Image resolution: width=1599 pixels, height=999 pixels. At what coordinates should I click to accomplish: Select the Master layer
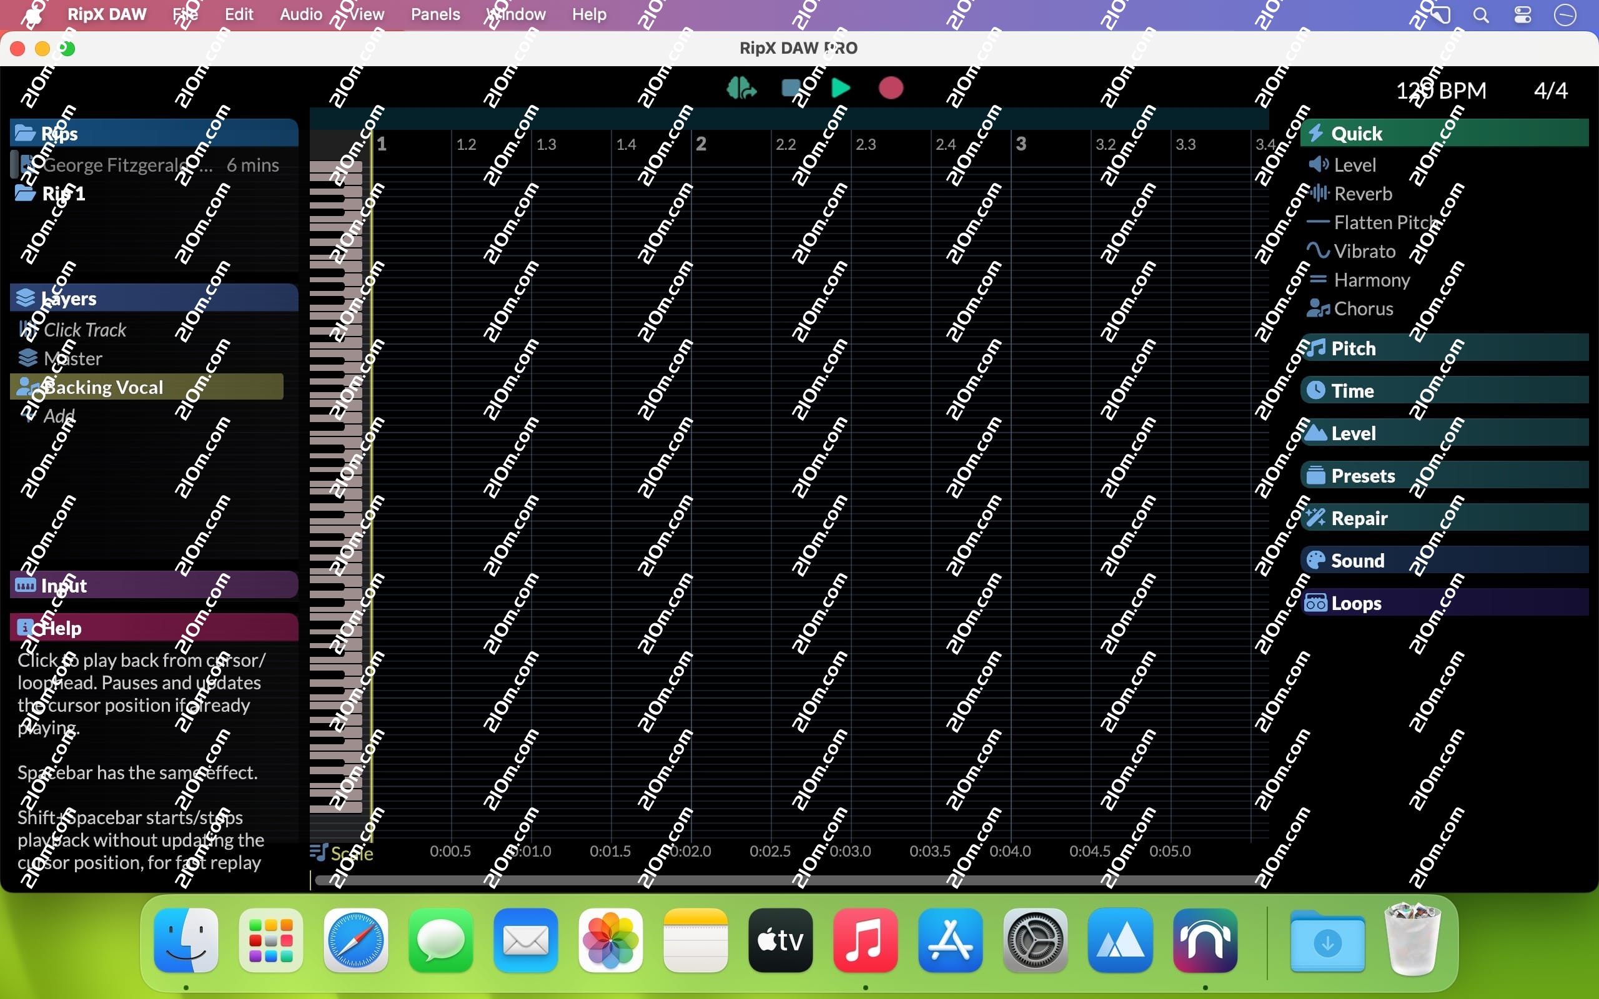[x=72, y=359]
